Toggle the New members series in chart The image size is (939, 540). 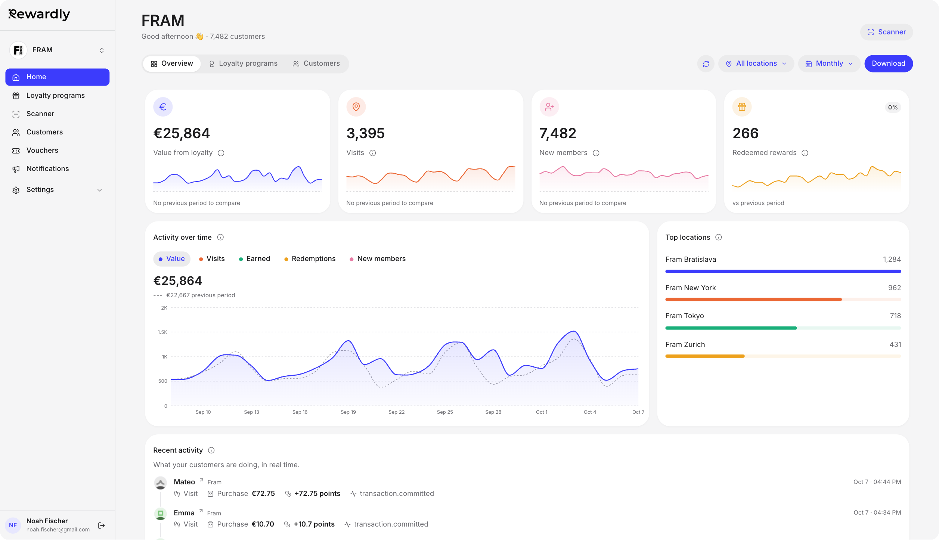(x=377, y=259)
